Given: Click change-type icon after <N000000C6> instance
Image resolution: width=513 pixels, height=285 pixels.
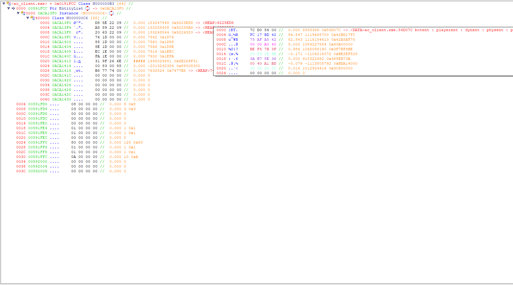Looking at the screenshot, I should coord(111,13).
